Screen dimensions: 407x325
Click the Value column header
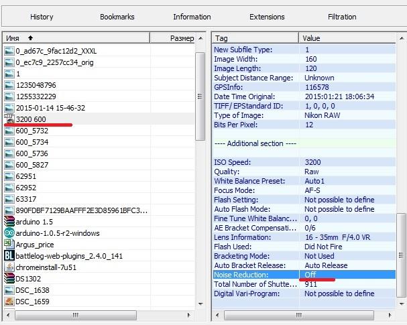[347, 38]
